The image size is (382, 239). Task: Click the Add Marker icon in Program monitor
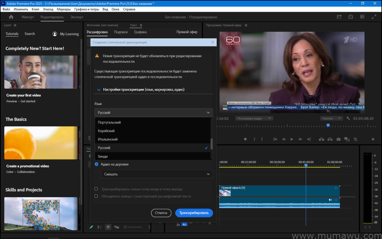[x=245, y=139]
